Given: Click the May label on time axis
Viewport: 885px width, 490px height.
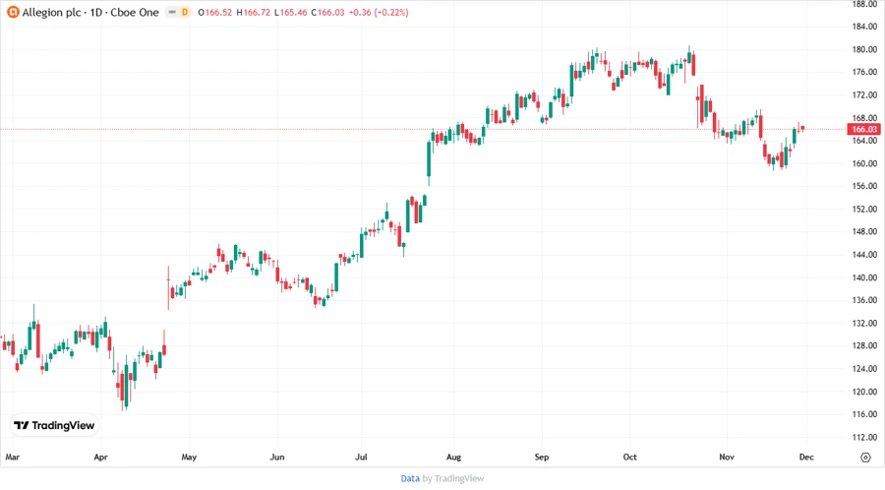Looking at the screenshot, I should [189, 457].
